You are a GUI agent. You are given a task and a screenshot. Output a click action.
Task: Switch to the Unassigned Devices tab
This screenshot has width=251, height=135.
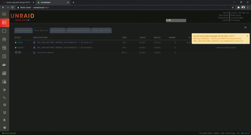tap(78, 30)
